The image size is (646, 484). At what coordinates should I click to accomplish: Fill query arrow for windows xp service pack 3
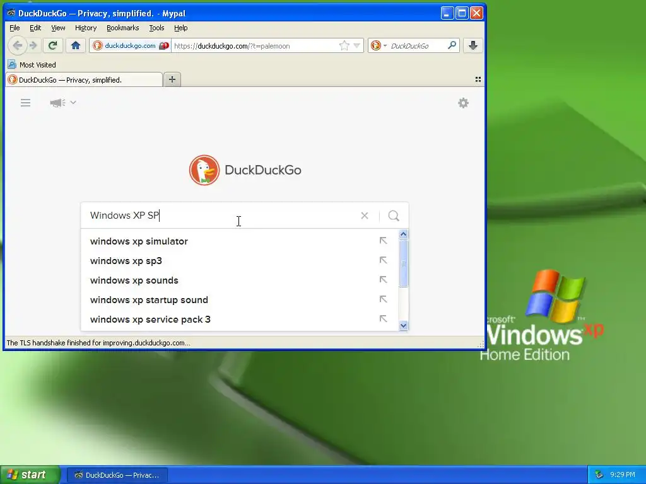pos(383,319)
